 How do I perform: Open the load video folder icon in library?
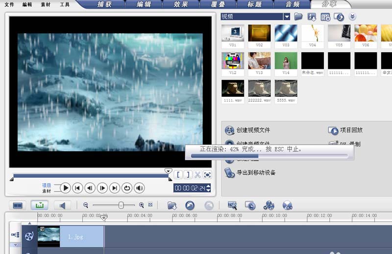click(x=298, y=17)
